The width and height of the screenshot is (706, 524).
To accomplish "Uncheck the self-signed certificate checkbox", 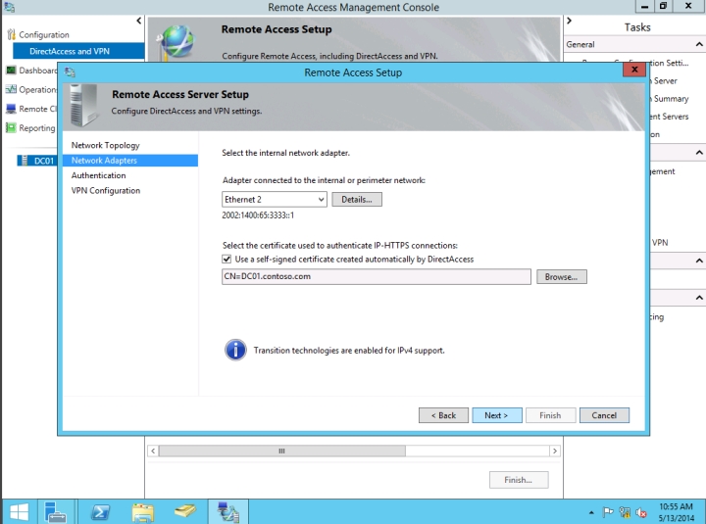I will (x=227, y=260).
